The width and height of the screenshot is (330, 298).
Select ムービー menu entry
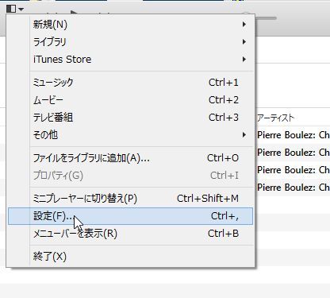[x=130, y=100]
